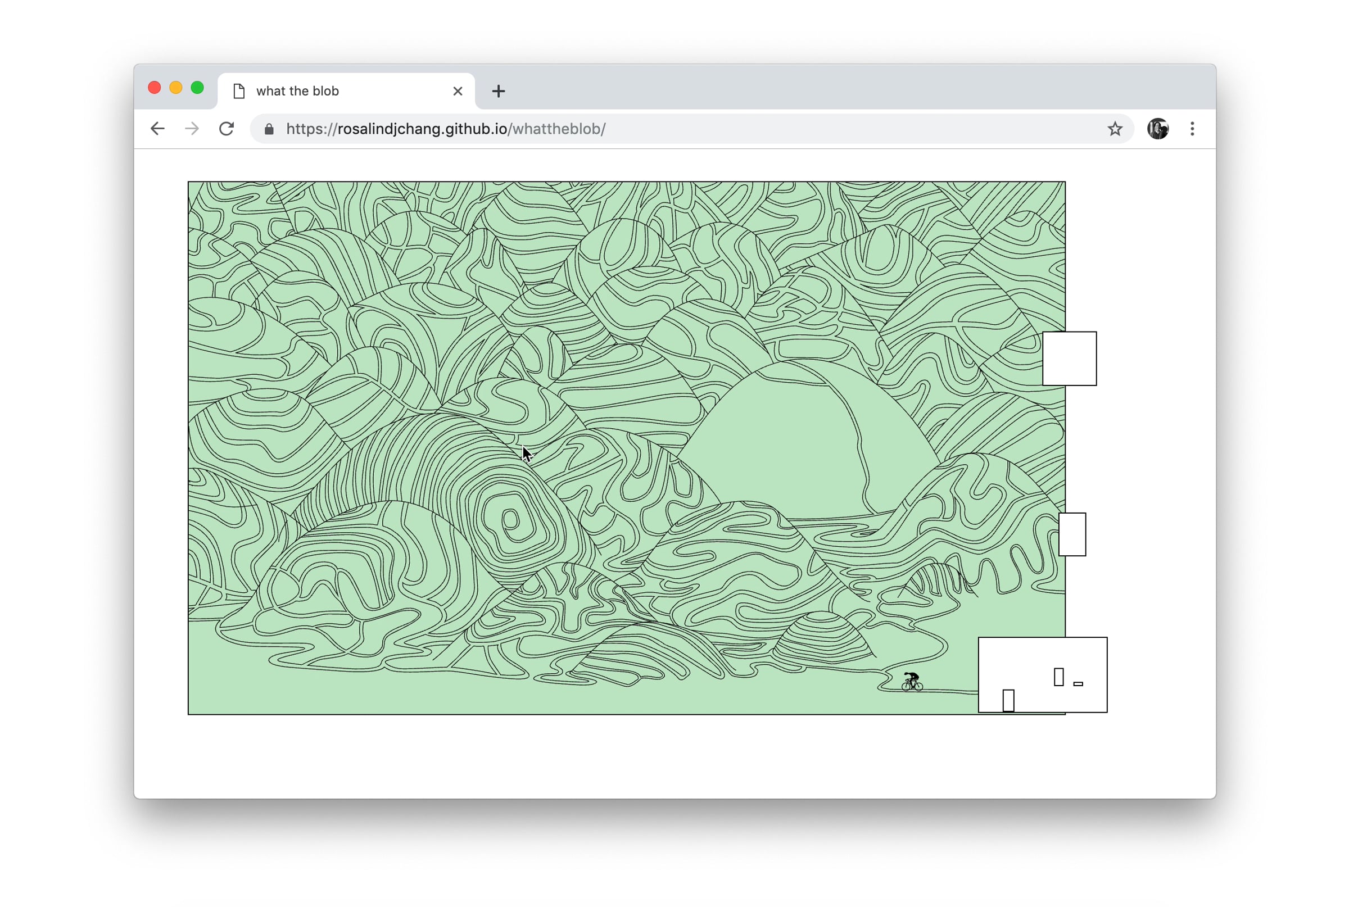The width and height of the screenshot is (1349, 907).
Task: Click the padlock site info icon
Action: tap(269, 129)
